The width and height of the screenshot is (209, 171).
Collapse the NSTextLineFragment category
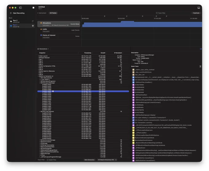(x=40, y=111)
